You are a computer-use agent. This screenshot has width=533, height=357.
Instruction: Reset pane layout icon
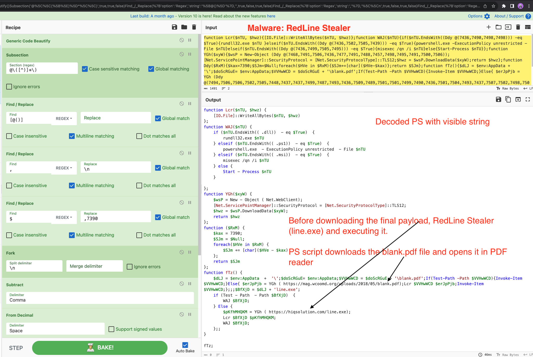528,27
